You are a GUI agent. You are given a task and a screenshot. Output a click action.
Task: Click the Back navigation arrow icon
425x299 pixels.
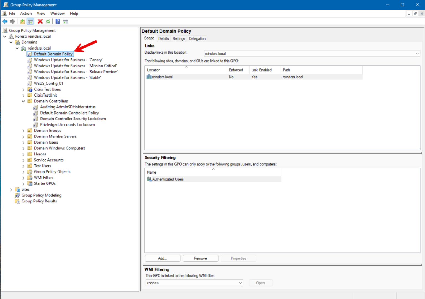4,21
